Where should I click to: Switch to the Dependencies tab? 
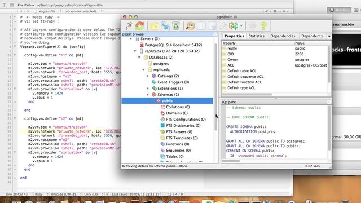tap(283, 36)
